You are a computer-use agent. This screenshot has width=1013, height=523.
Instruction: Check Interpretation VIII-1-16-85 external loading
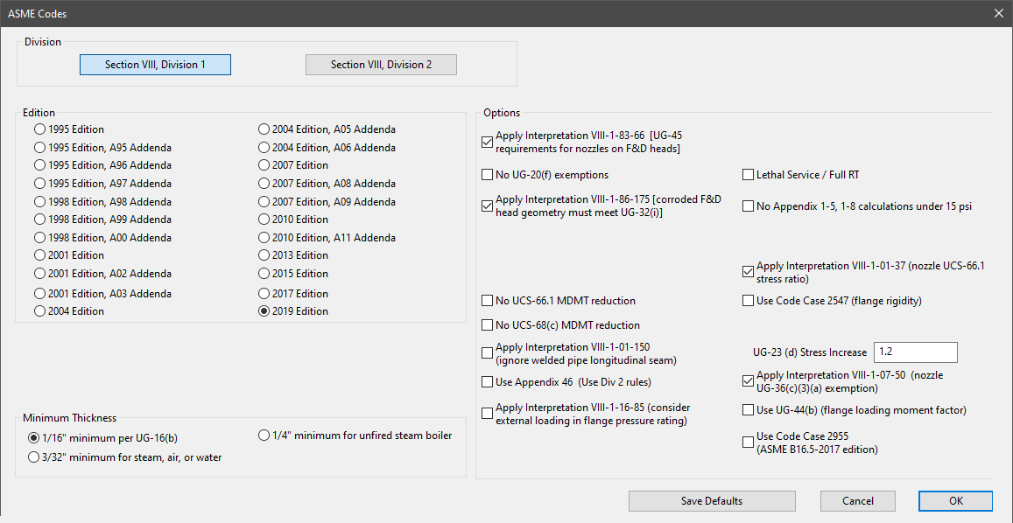[488, 414]
